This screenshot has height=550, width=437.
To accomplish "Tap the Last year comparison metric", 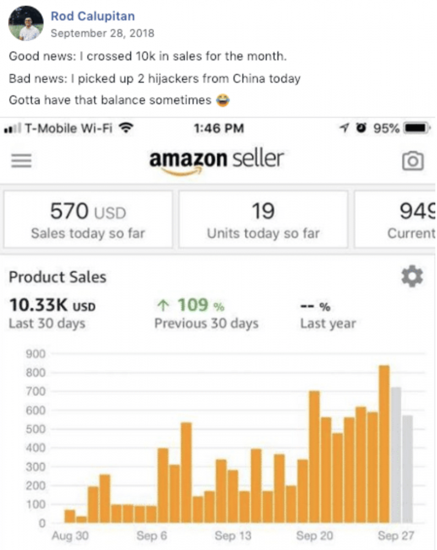I will pos(328,315).
